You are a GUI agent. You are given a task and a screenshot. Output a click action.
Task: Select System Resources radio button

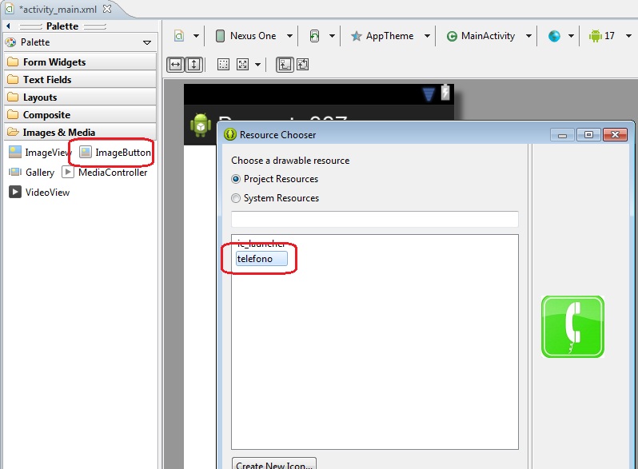236,198
